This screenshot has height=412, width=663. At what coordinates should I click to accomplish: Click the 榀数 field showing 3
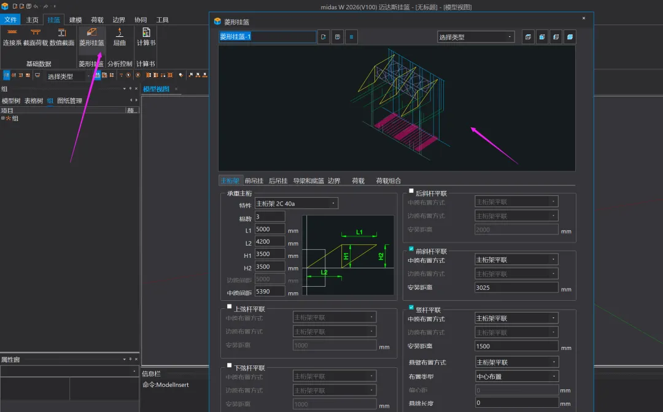[269, 217]
